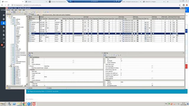Toggle List checkbox for customer_name row

point(85,22)
